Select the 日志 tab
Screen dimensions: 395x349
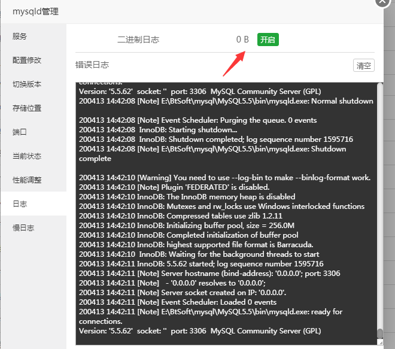coord(20,204)
